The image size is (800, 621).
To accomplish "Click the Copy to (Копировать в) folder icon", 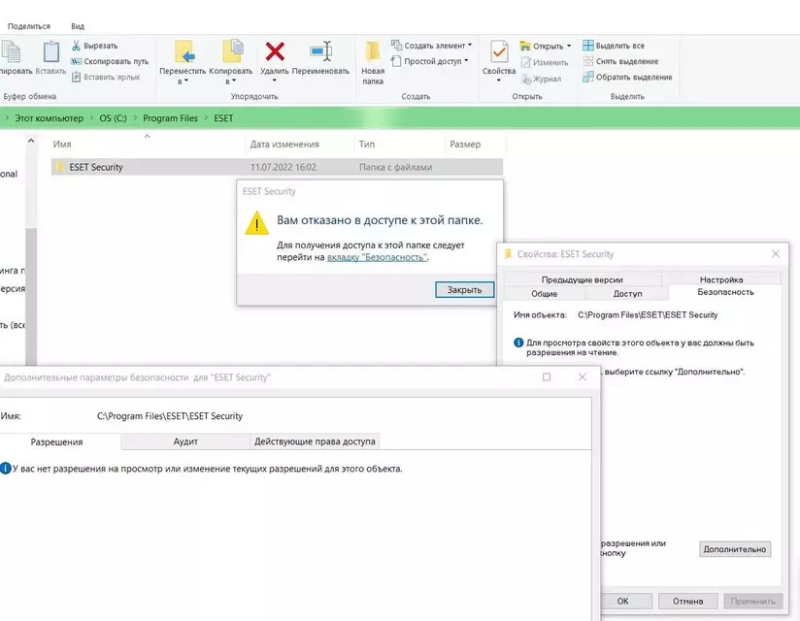I will (233, 51).
